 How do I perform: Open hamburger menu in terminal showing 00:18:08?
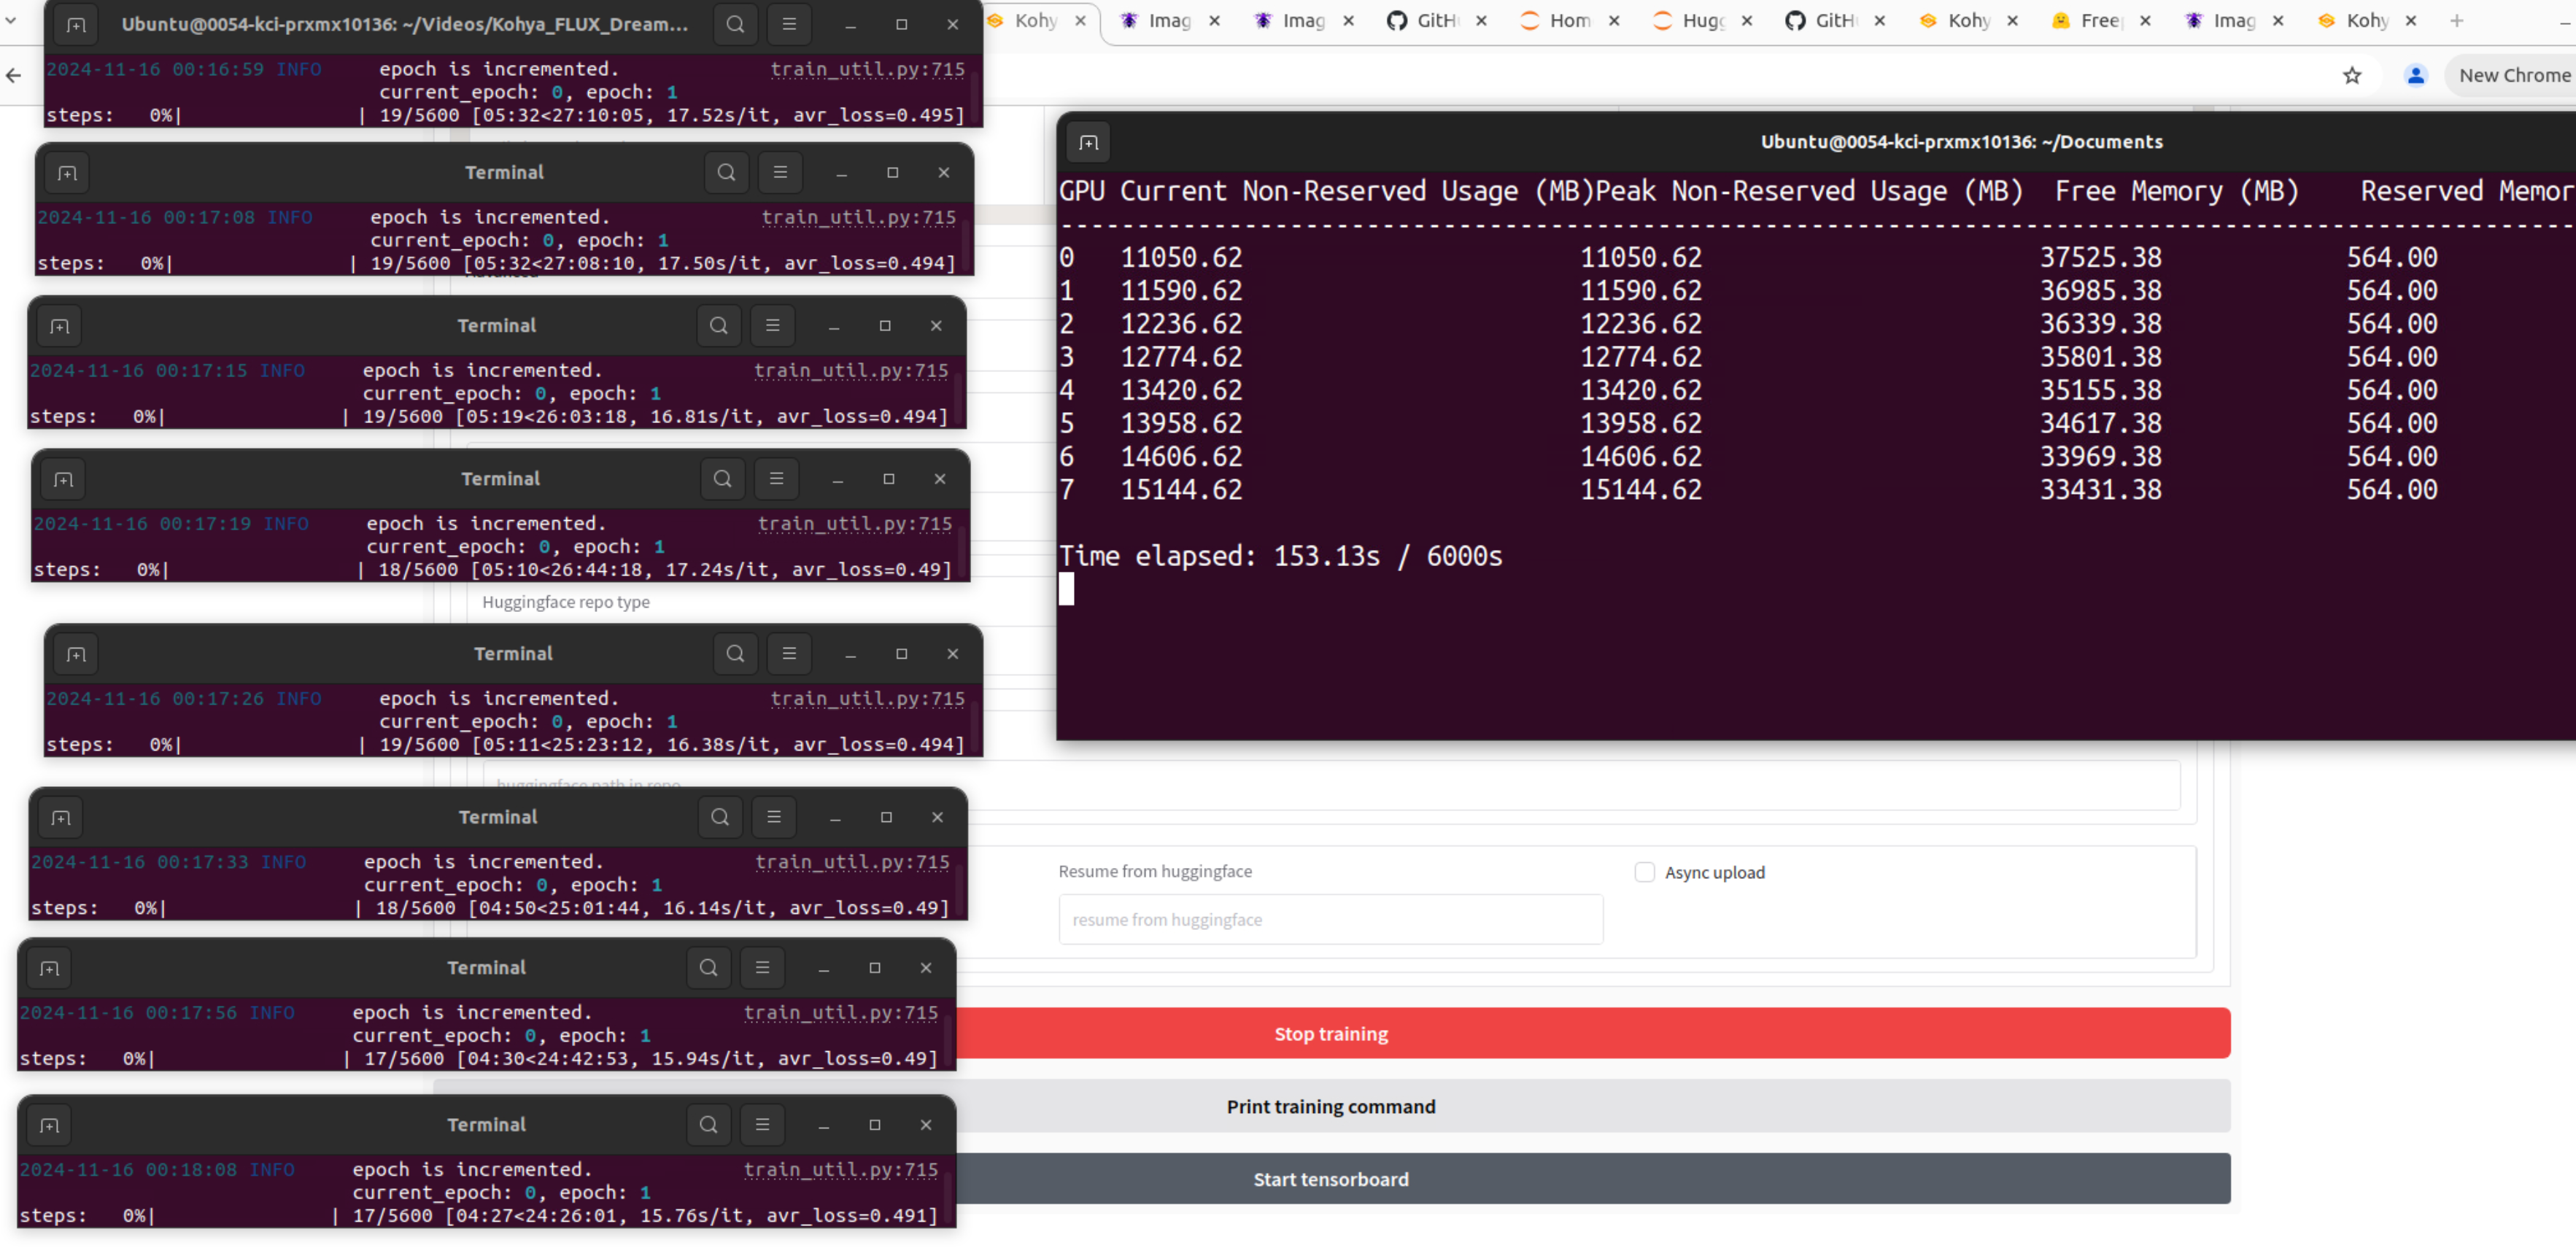tap(762, 1124)
